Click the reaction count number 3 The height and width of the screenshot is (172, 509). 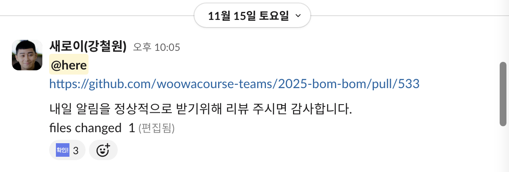(x=76, y=150)
